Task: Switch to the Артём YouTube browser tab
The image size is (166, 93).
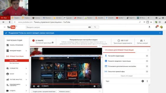Action: coord(121,18)
